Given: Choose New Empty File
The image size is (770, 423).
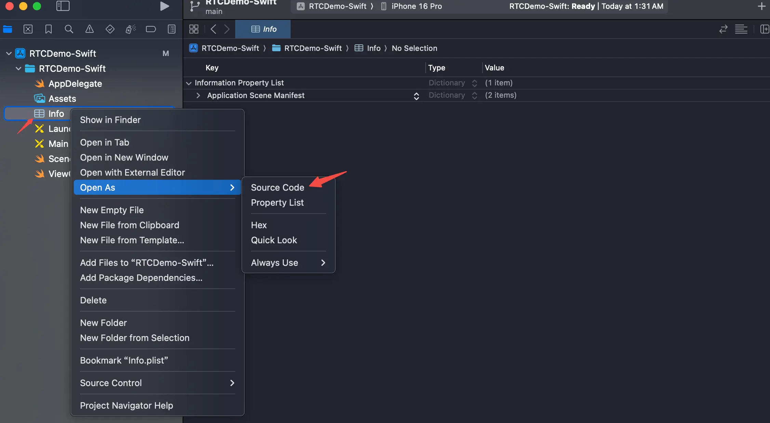Looking at the screenshot, I should pyautogui.click(x=157, y=210).
